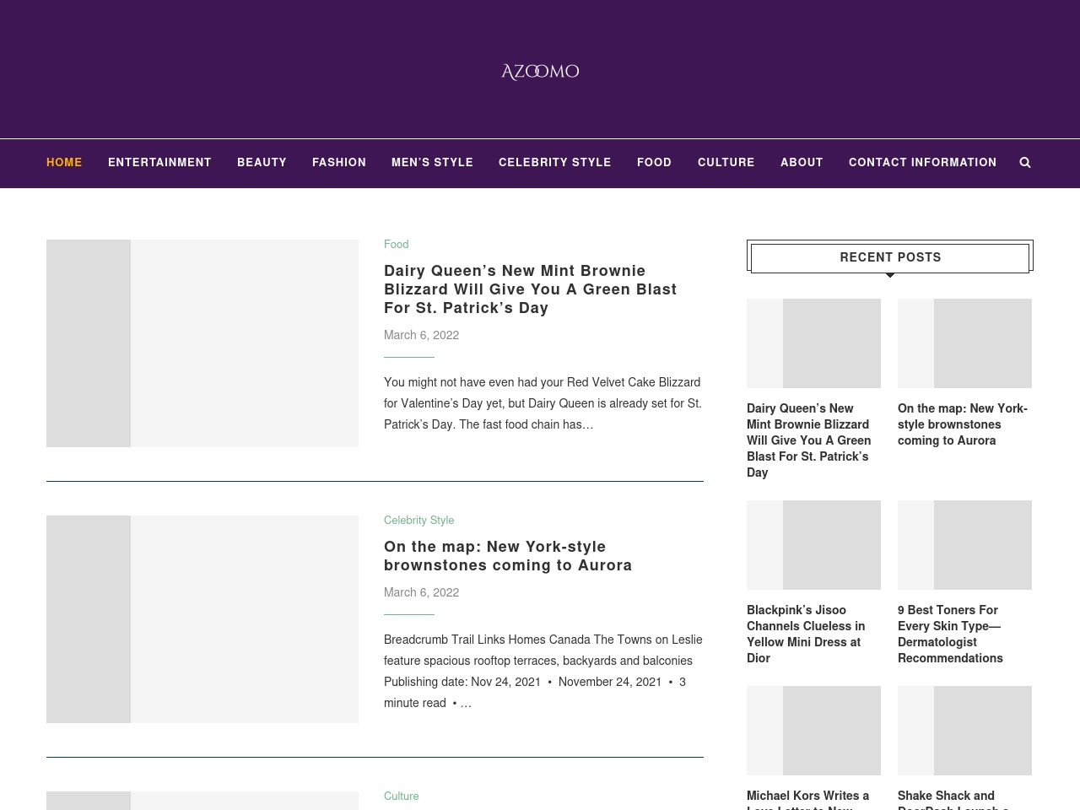Click the Breadcrumb Trail Links excerpt text
This screenshot has height=810, width=1080.
click(x=543, y=672)
